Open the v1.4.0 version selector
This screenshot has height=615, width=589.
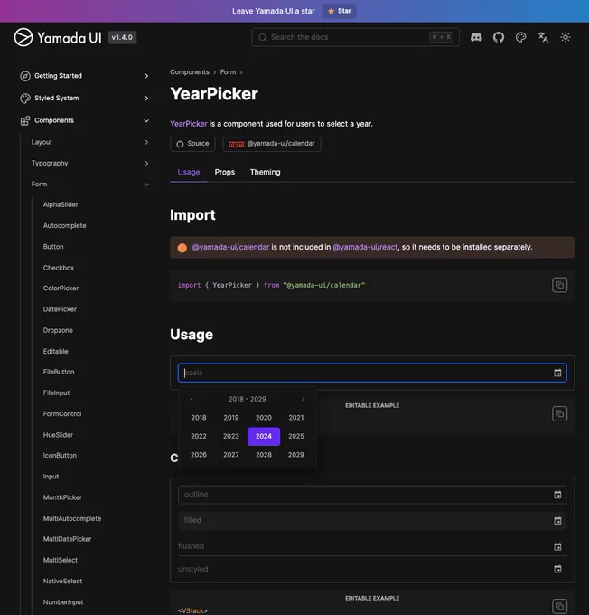click(x=122, y=38)
